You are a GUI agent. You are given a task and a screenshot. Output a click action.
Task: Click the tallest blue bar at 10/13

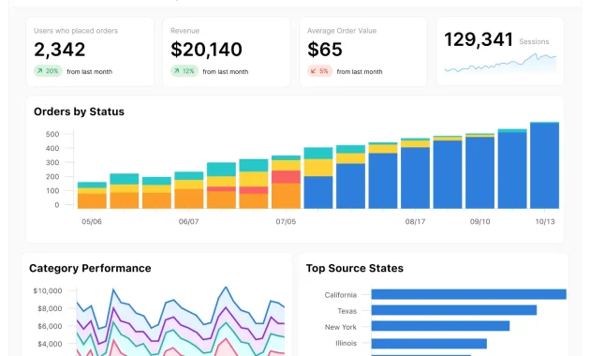click(544, 166)
